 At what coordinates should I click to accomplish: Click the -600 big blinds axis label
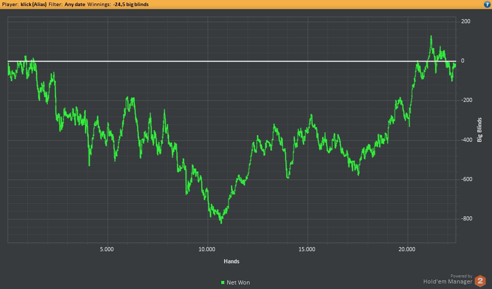point(467,179)
